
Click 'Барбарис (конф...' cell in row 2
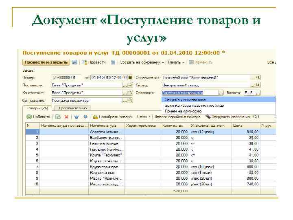click(x=107, y=138)
